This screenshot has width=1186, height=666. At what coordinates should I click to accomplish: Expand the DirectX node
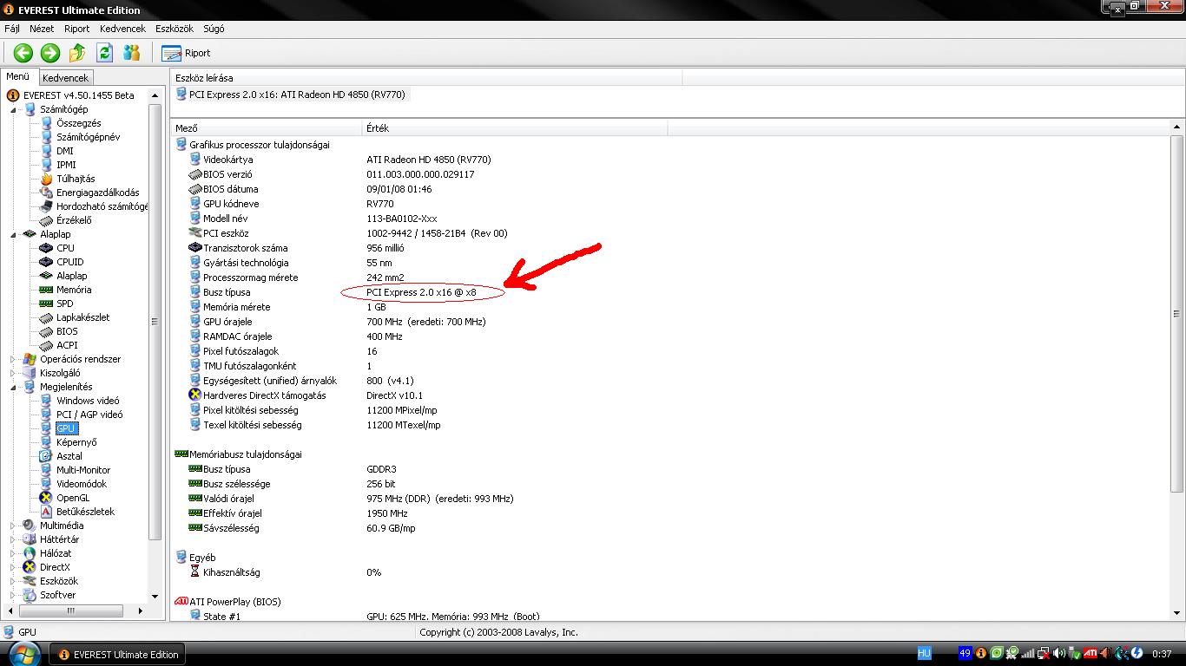coord(13,567)
